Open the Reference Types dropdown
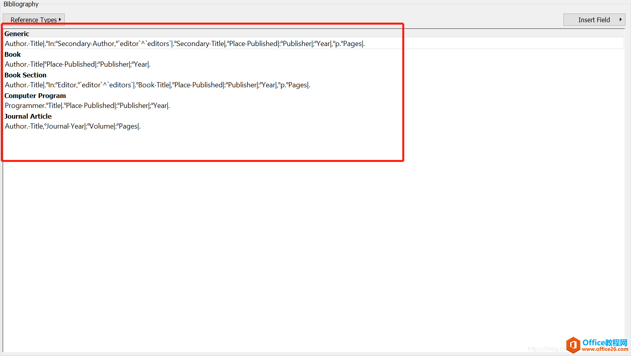Viewport: 631px width, 356px height. pos(34,20)
